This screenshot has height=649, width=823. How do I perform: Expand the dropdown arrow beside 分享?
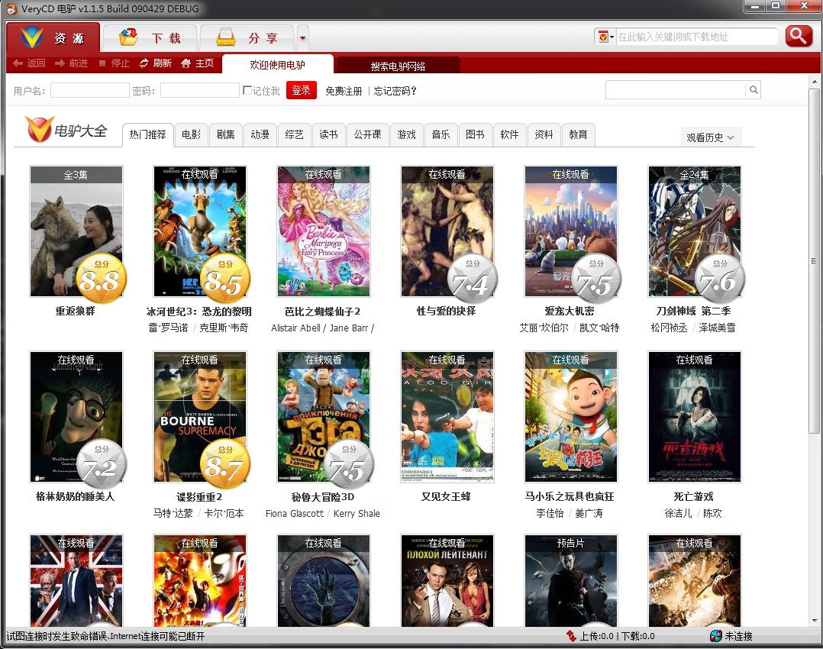[302, 38]
